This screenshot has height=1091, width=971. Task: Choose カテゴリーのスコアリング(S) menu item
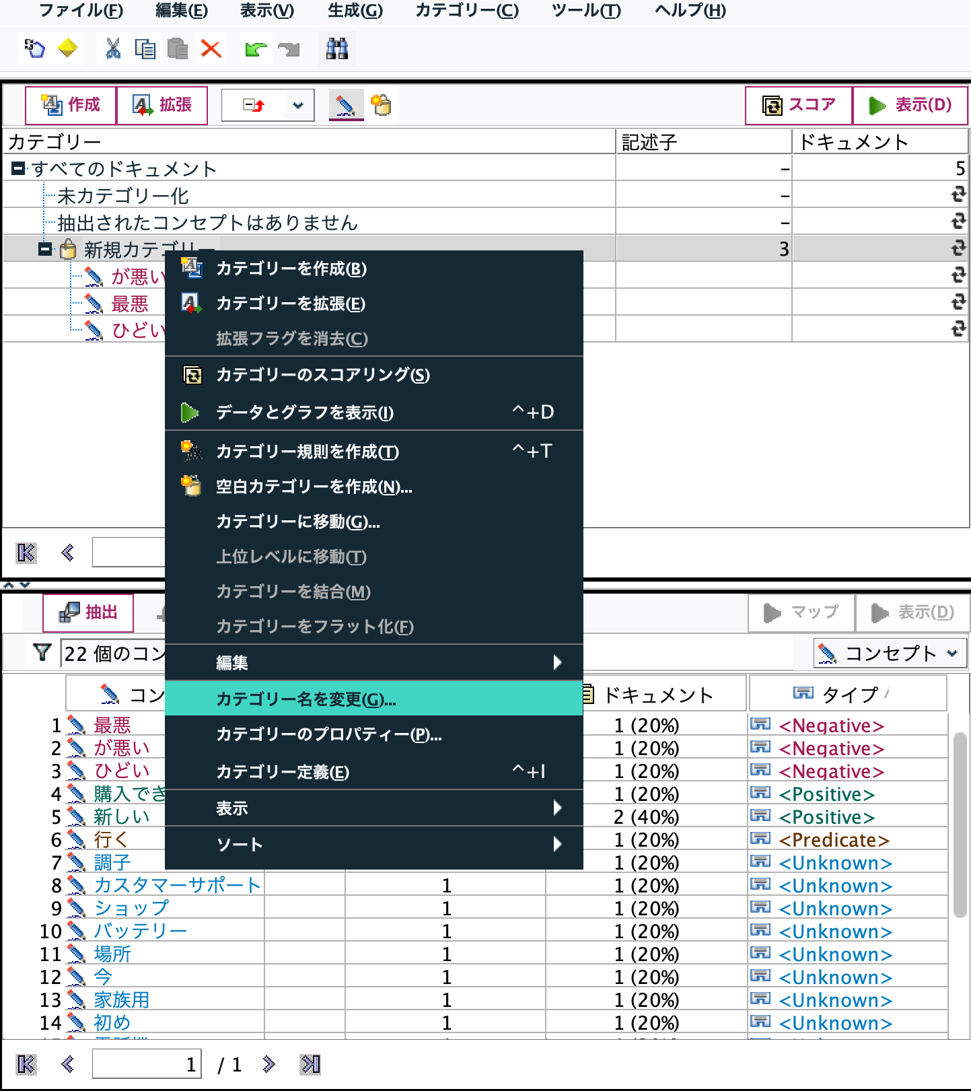click(373, 375)
